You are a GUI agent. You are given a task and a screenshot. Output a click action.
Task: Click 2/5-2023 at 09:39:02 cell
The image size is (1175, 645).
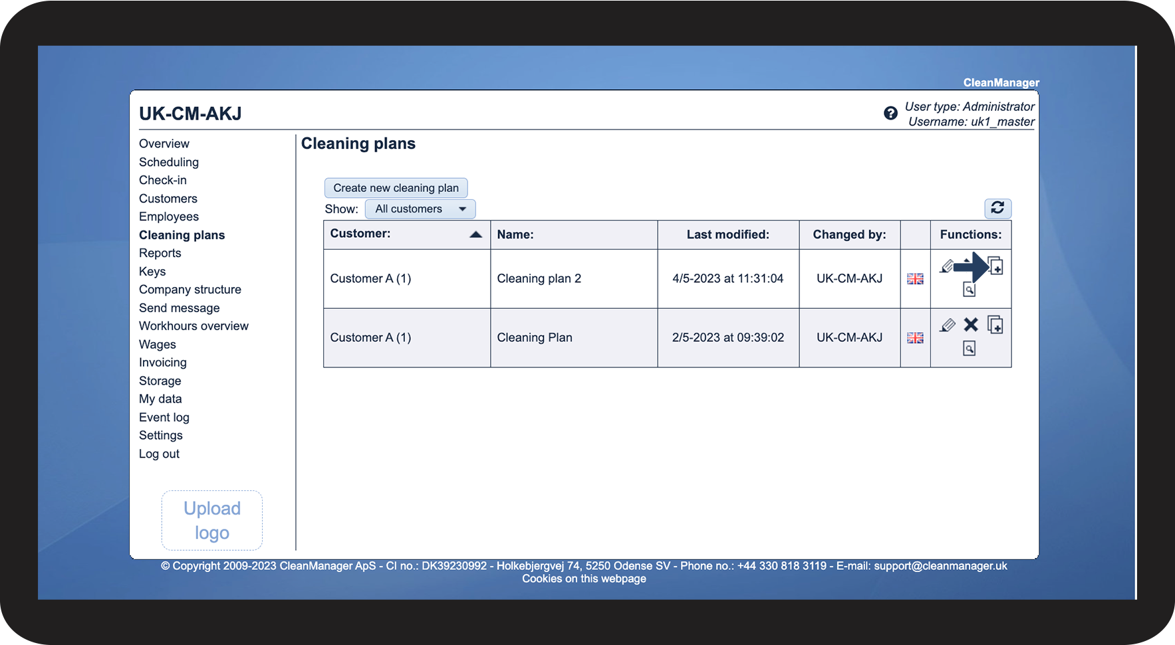tap(728, 337)
